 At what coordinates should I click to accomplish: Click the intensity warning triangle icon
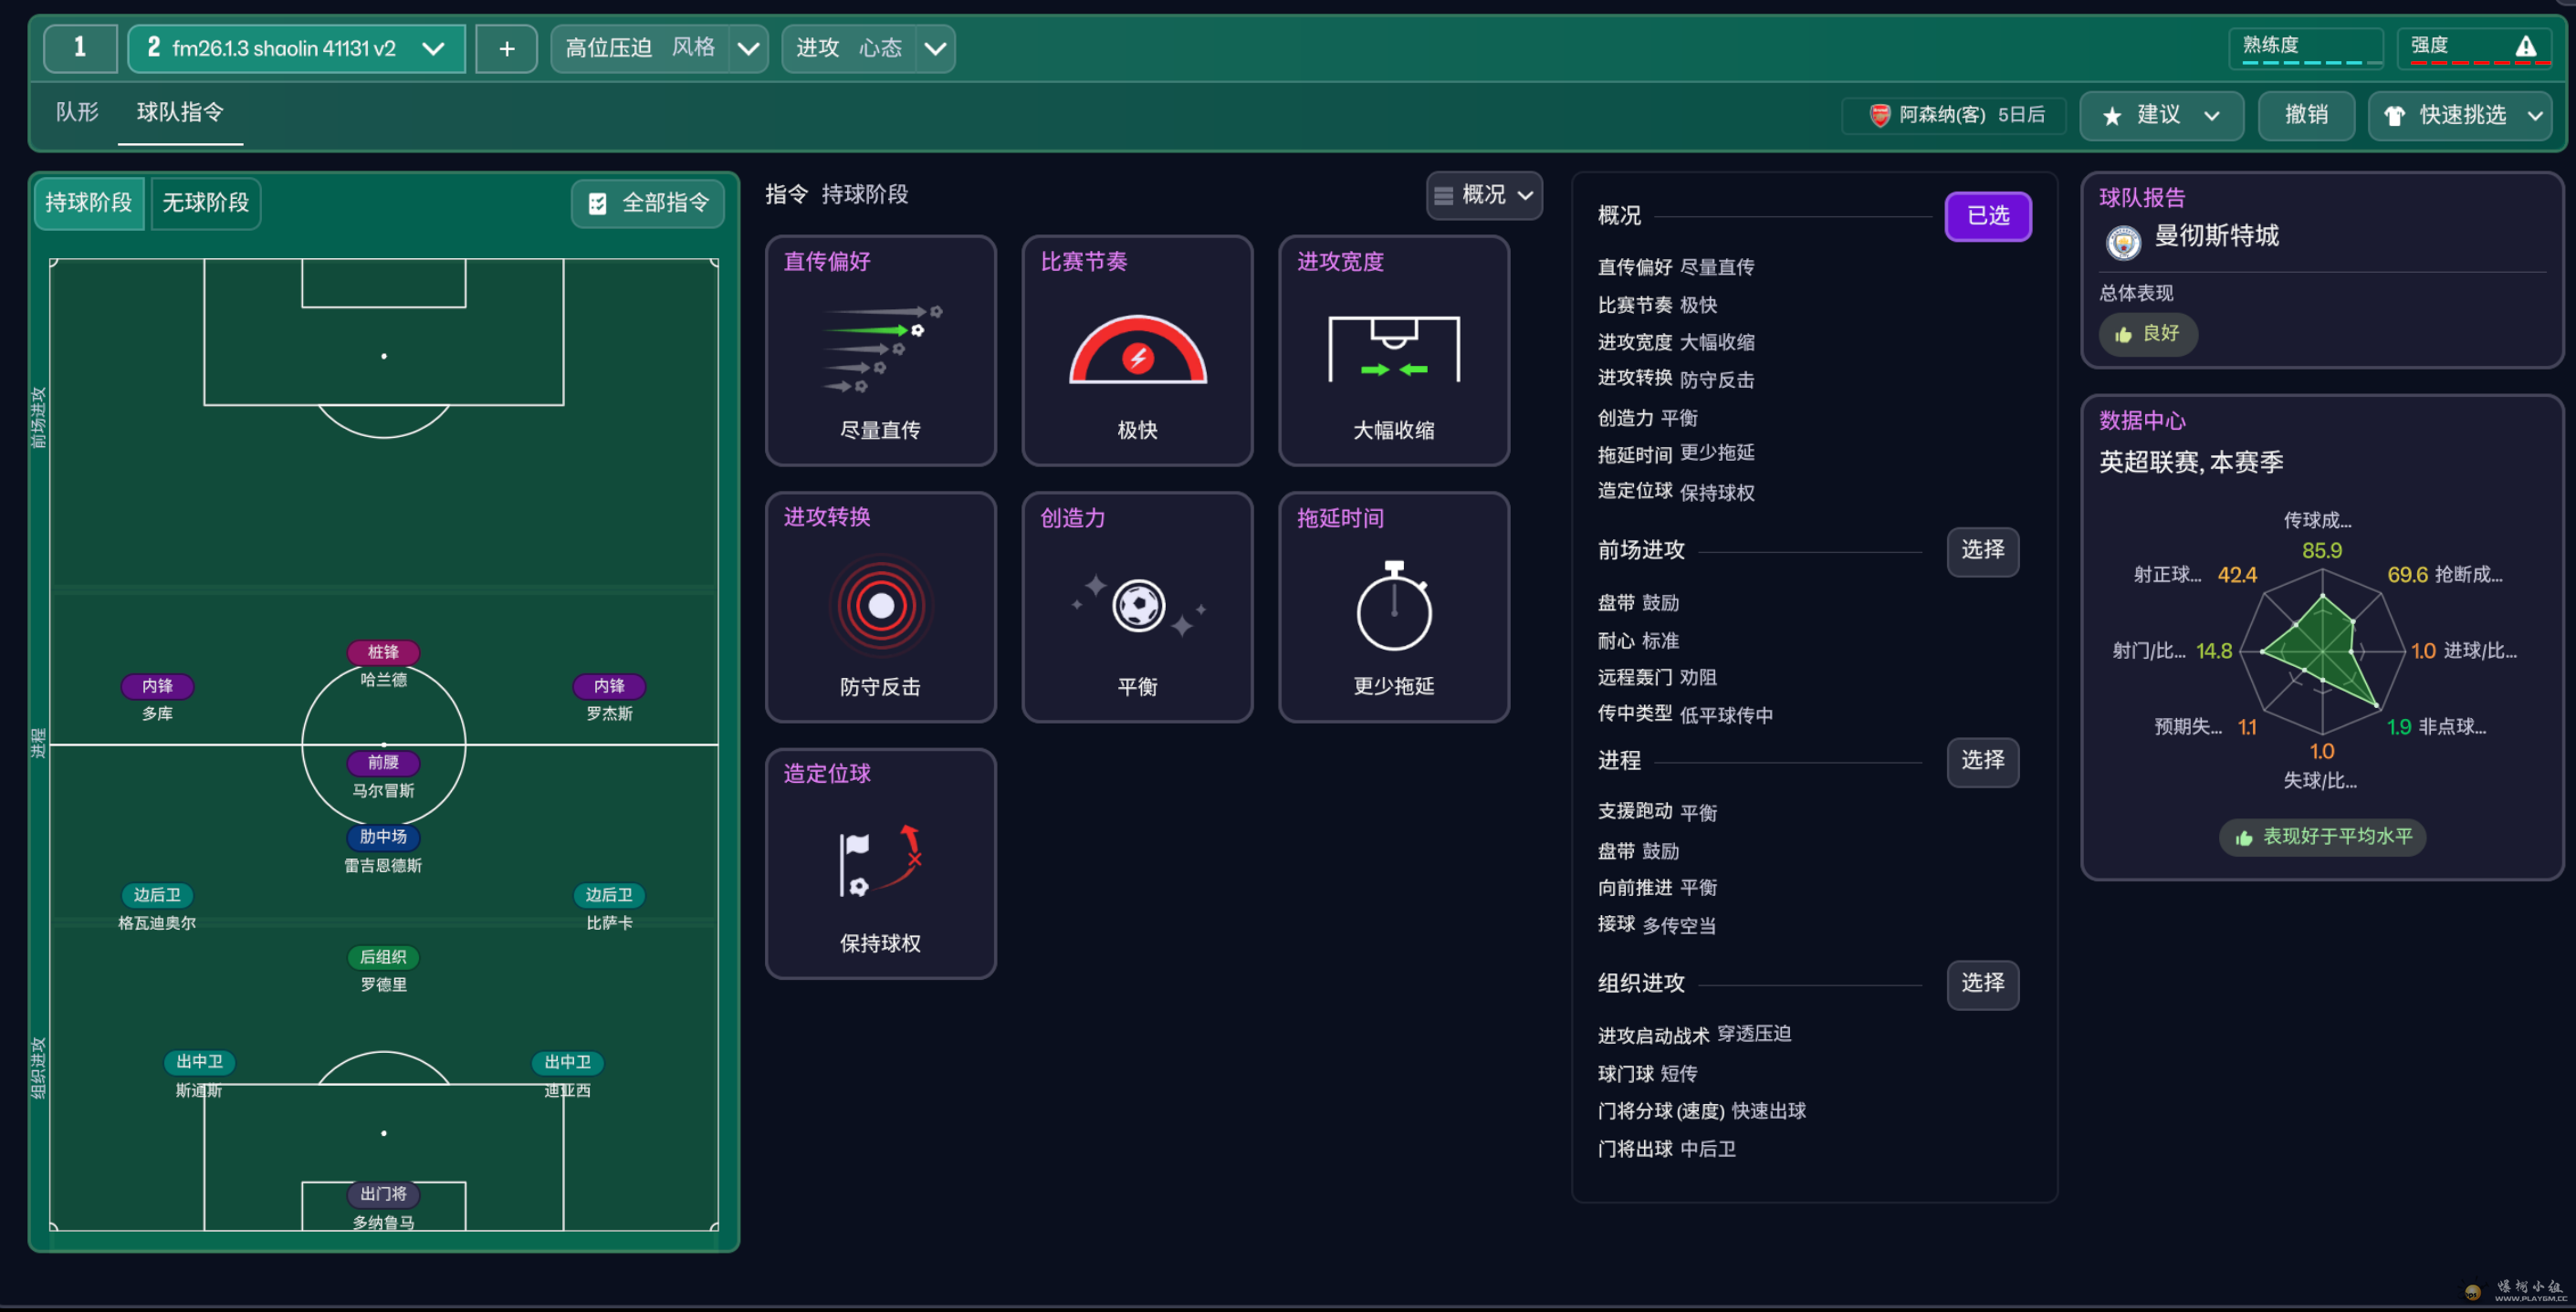tap(2525, 47)
